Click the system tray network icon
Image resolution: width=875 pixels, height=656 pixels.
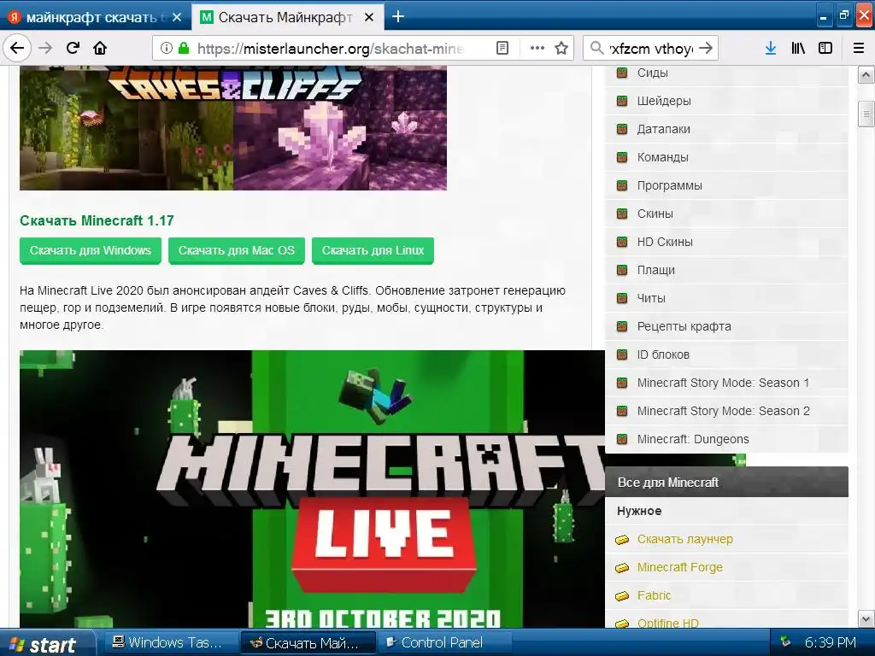pos(785,642)
